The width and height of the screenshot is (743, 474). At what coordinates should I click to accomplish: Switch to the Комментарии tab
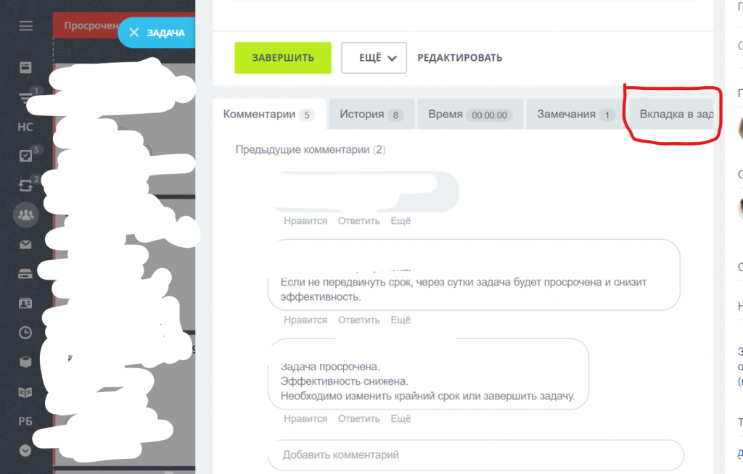269,114
